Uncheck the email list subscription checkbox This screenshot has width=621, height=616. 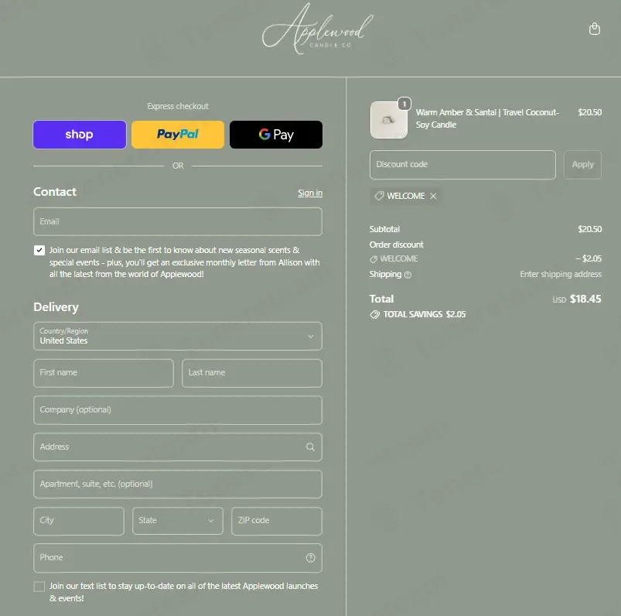[x=39, y=250]
